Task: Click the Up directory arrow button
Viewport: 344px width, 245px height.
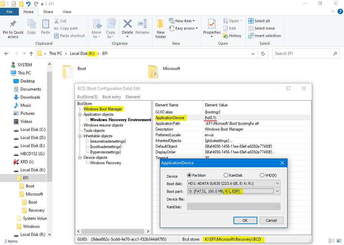Action: point(31,54)
